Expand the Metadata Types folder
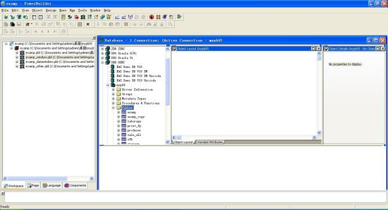 pos(114,99)
